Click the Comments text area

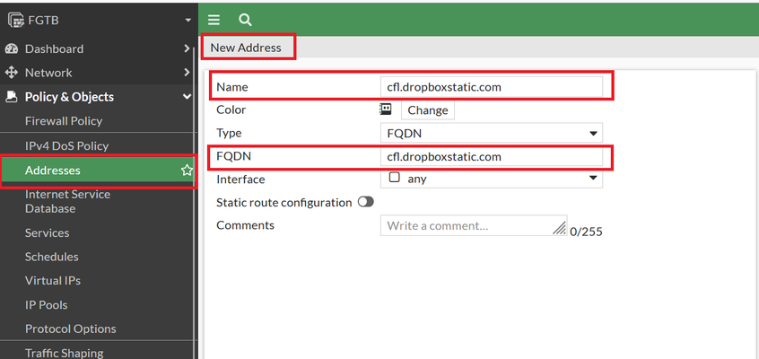tap(474, 225)
